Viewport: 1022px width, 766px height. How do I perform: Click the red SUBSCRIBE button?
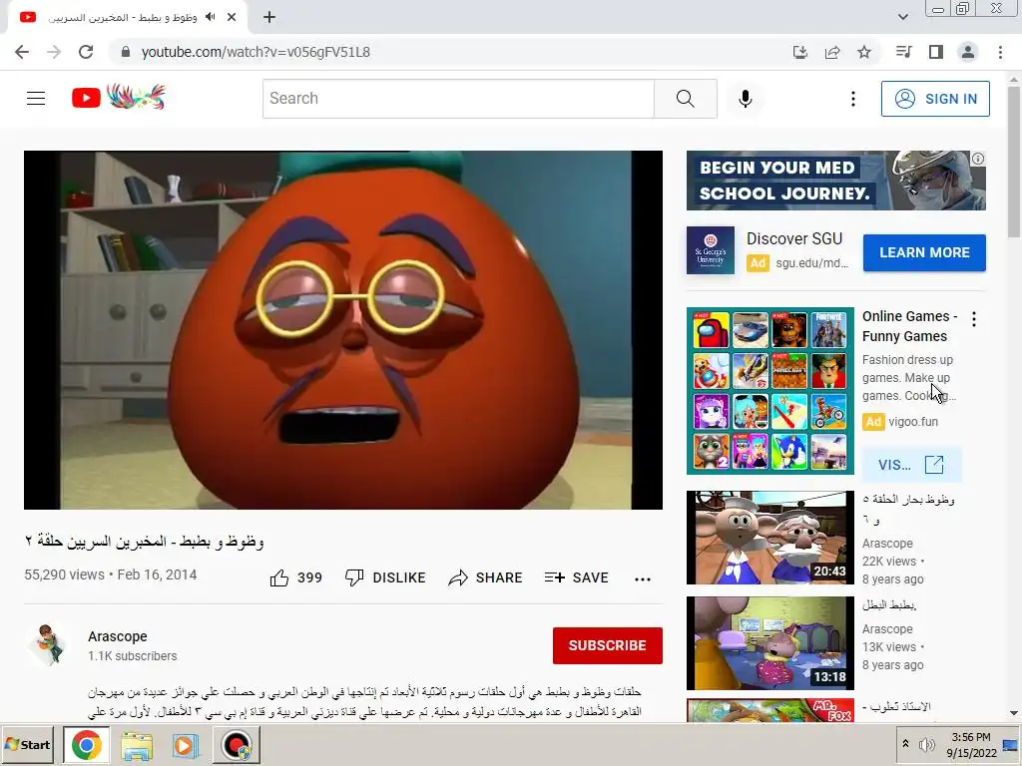click(608, 645)
